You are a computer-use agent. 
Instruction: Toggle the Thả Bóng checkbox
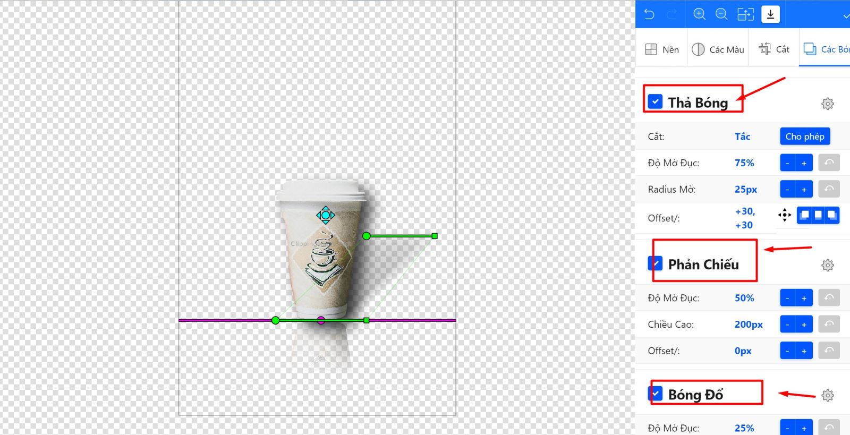[x=656, y=101]
